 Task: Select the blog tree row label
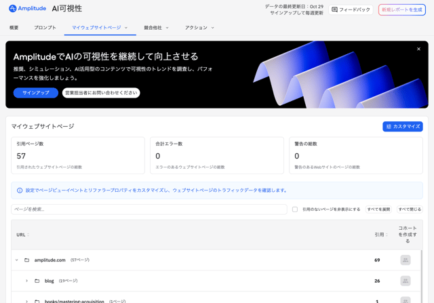[50, 281]
